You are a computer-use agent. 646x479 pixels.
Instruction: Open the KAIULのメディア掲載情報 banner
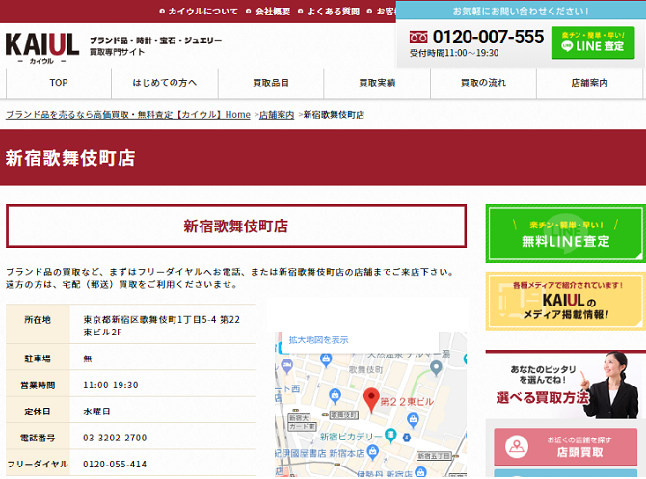pos(565,301)
